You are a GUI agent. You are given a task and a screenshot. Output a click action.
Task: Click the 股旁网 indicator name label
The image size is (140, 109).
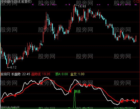click(5, 74)
